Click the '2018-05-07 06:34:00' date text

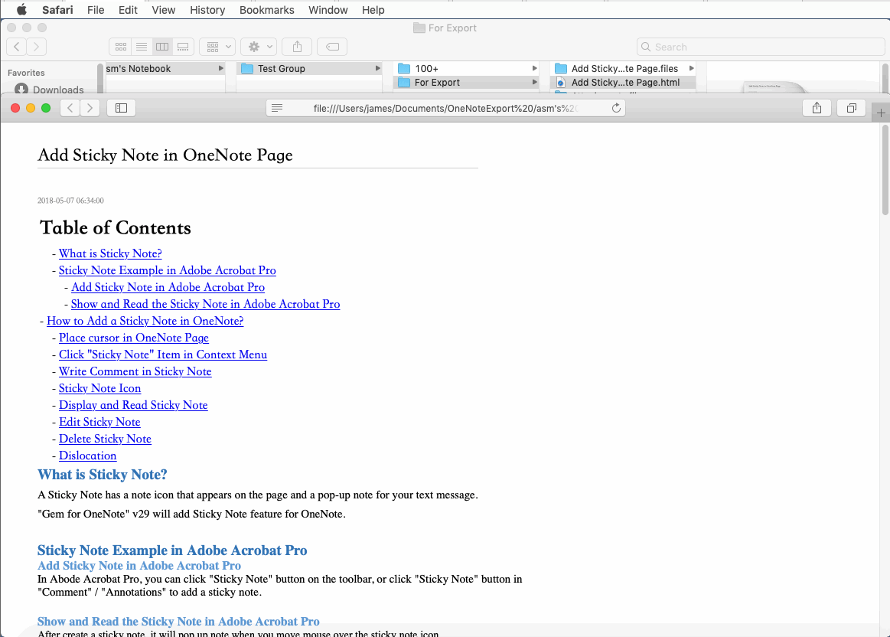point(70,201)
